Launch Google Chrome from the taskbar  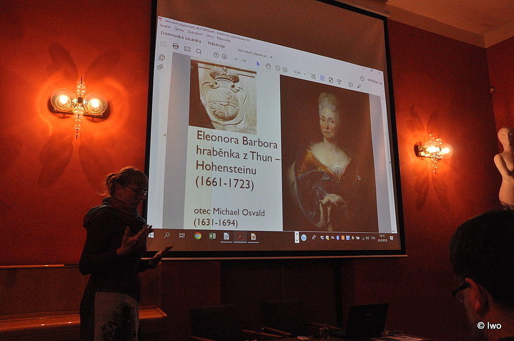pos(198,236)
